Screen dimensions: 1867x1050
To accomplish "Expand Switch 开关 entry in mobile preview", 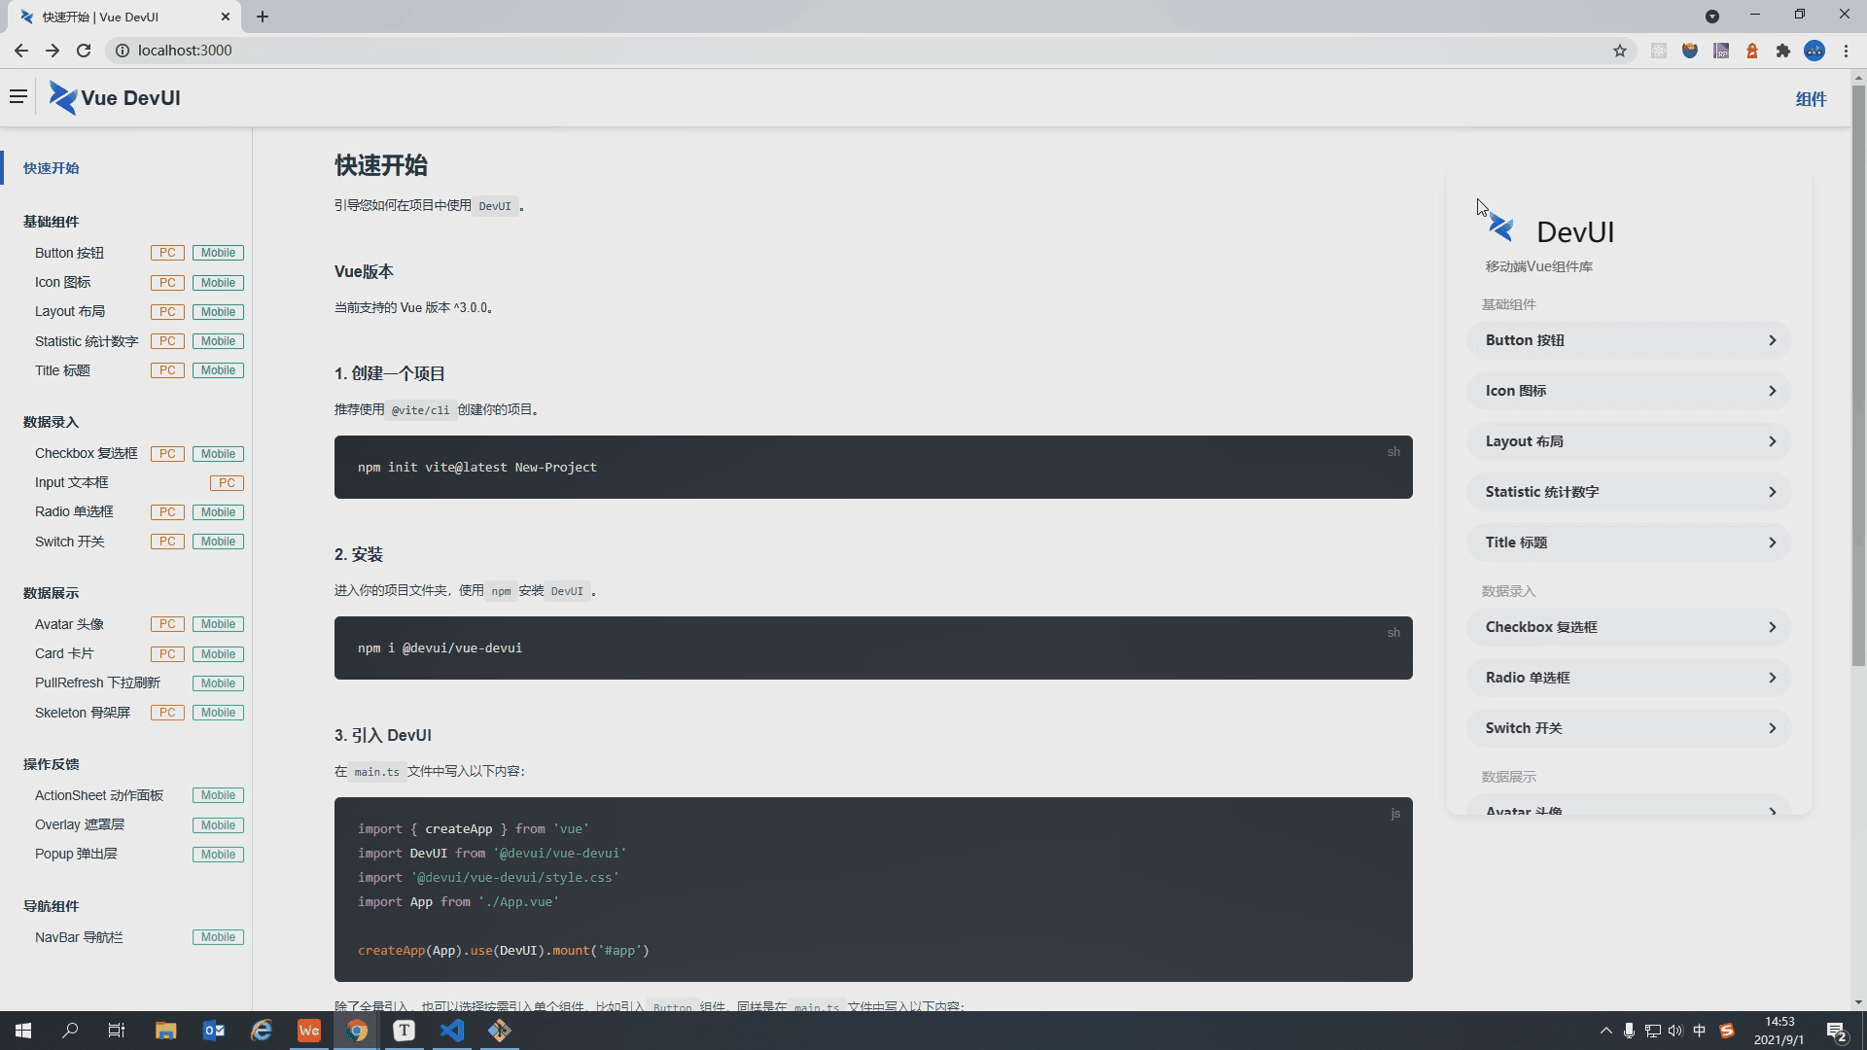I will click(x=1772, y=728).
